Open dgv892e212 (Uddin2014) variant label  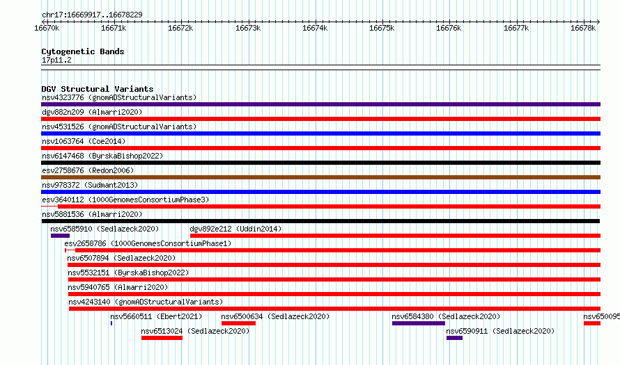tap(235, 229)
